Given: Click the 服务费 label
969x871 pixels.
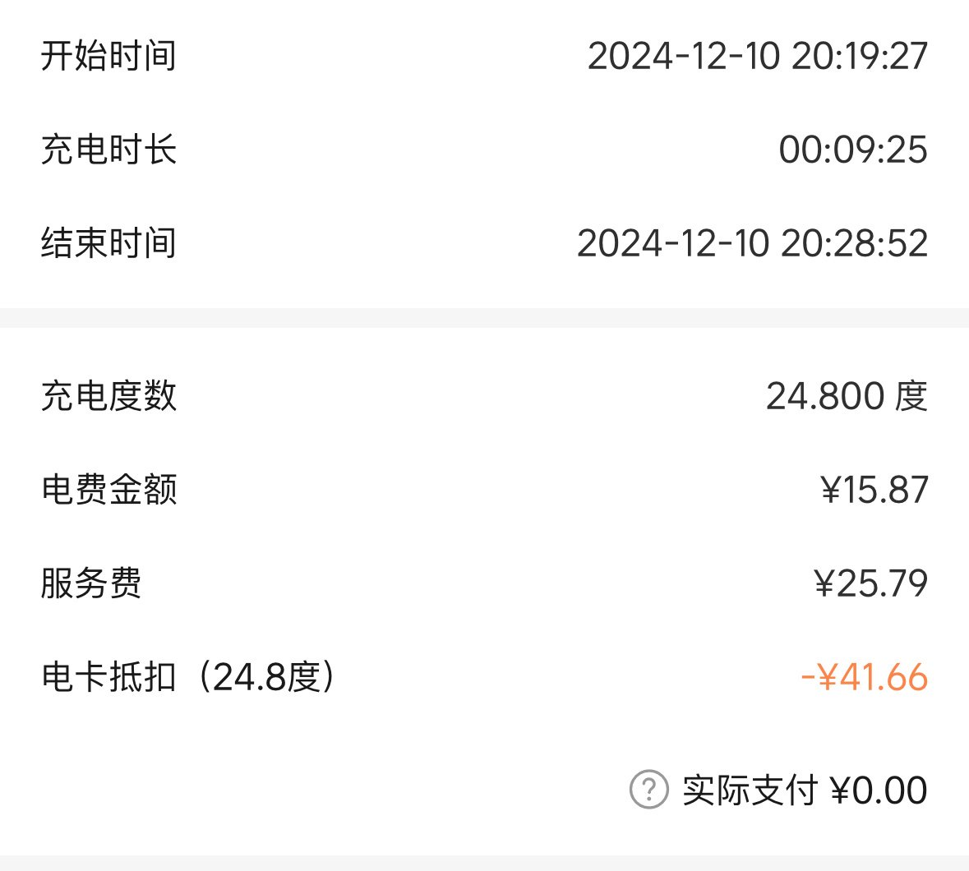Looking at the screenshot, I should (x=91, y=583).
